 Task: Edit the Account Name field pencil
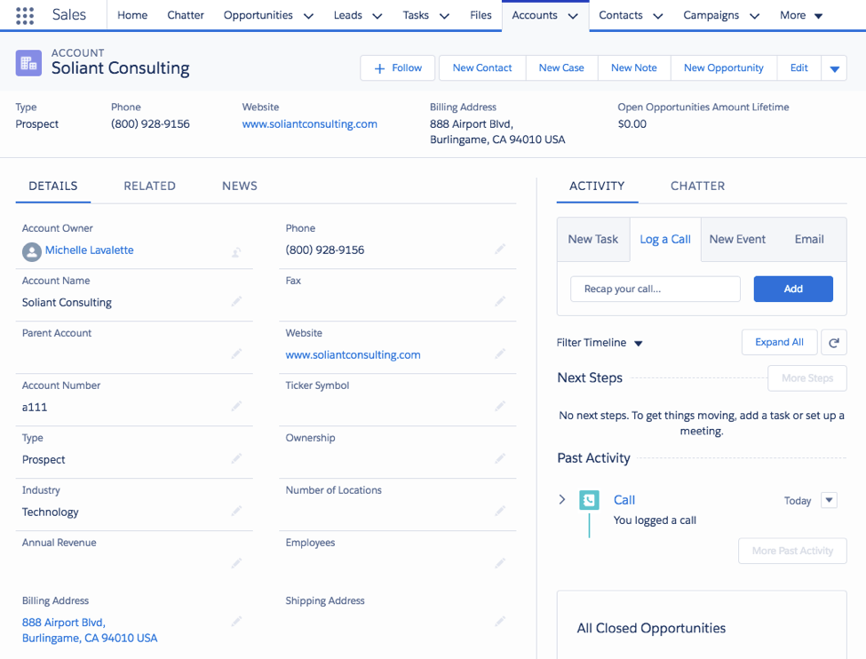pos(236,302)
